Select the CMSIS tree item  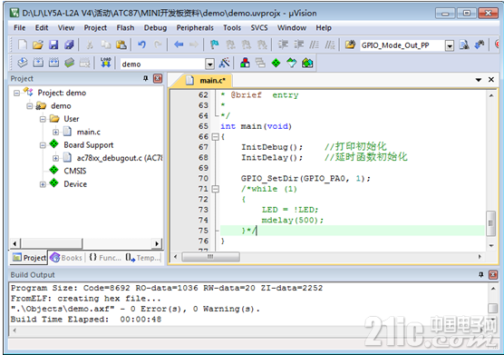[x=75, y=171]
